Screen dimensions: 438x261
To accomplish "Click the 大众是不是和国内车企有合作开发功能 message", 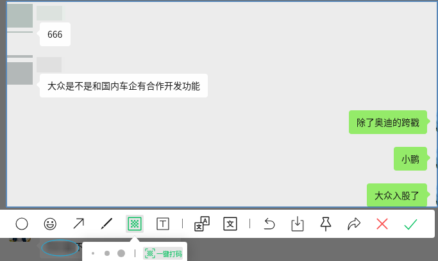I will tap(124, 86).
